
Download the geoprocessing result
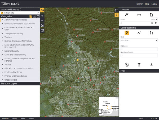(151, 65)
